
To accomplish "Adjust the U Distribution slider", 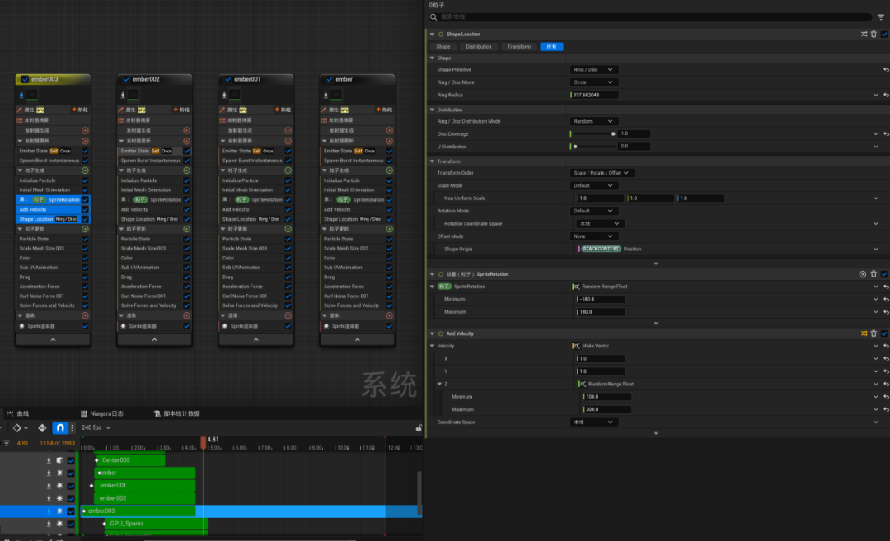I will [x=593, y=147].
